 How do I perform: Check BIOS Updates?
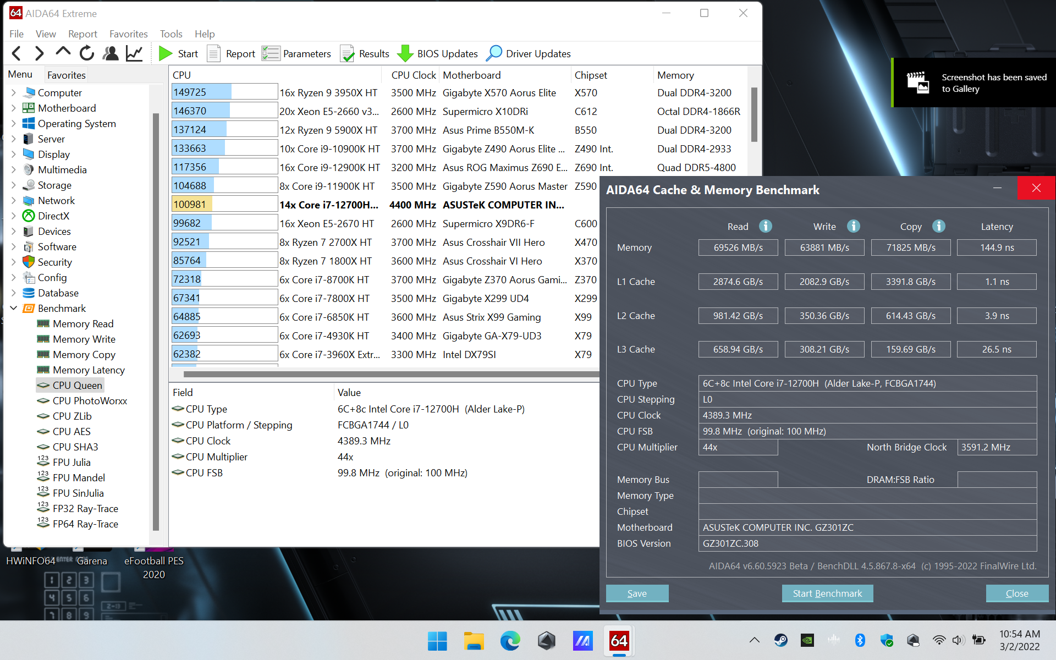click(437, 53)
